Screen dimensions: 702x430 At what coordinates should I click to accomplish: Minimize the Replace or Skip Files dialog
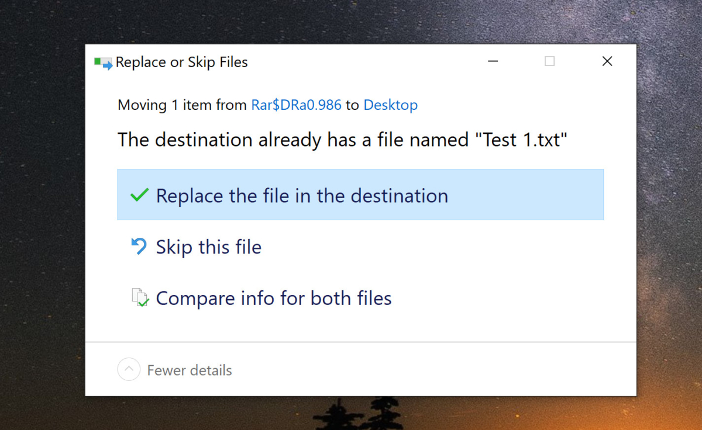[x=493, y=61]
